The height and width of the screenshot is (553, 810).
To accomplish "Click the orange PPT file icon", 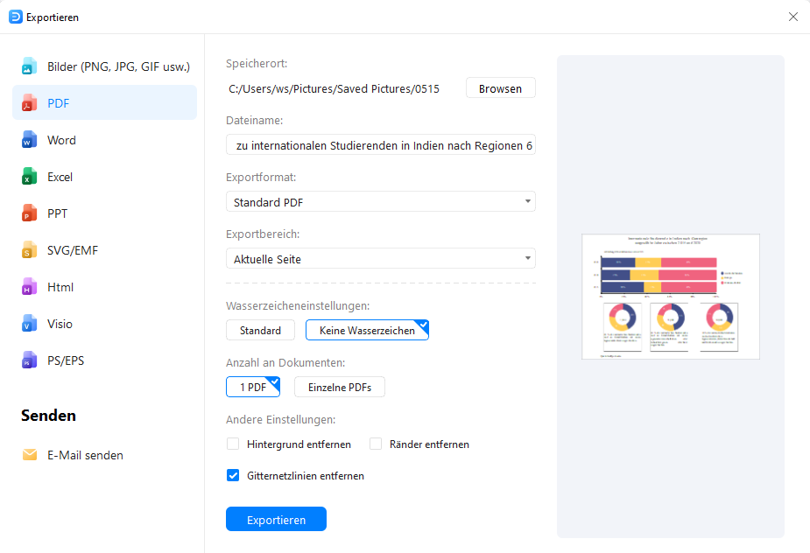I will [x=29, y=213].
